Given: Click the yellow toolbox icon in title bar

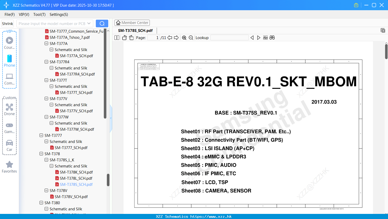Looking at the screenshot, I should (356, 5).
